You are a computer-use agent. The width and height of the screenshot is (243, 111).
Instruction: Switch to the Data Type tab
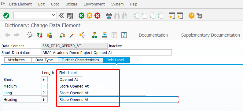45,60
